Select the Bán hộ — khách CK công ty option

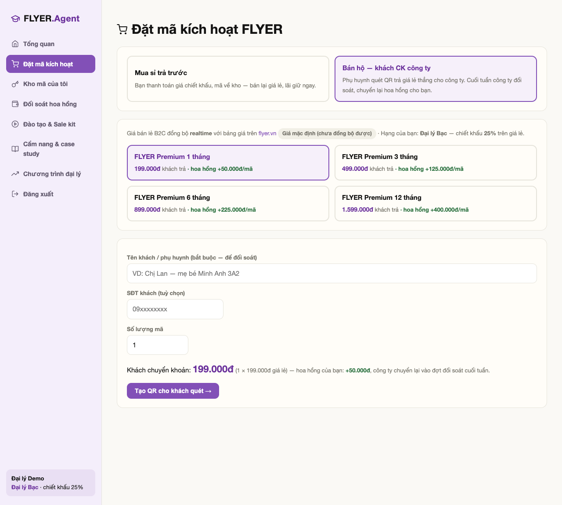point(436,79)
